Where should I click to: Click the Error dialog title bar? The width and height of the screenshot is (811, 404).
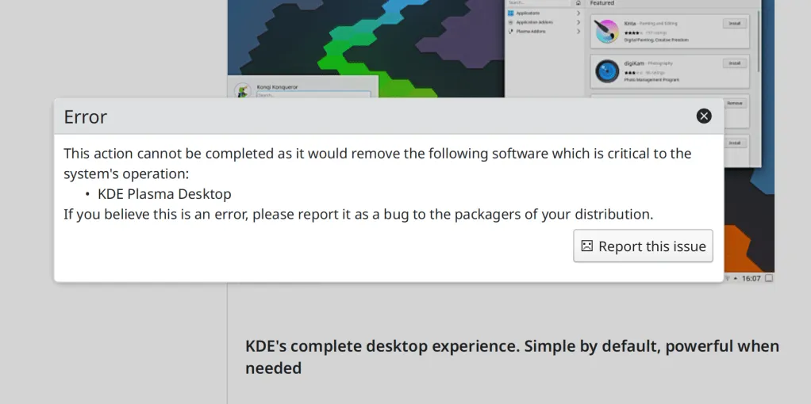click(357, 116)
